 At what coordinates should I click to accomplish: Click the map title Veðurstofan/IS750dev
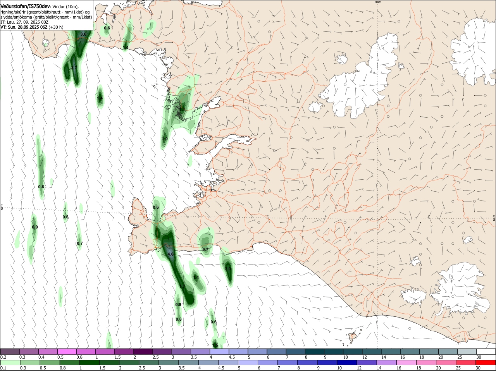click(x=25, y=7)
